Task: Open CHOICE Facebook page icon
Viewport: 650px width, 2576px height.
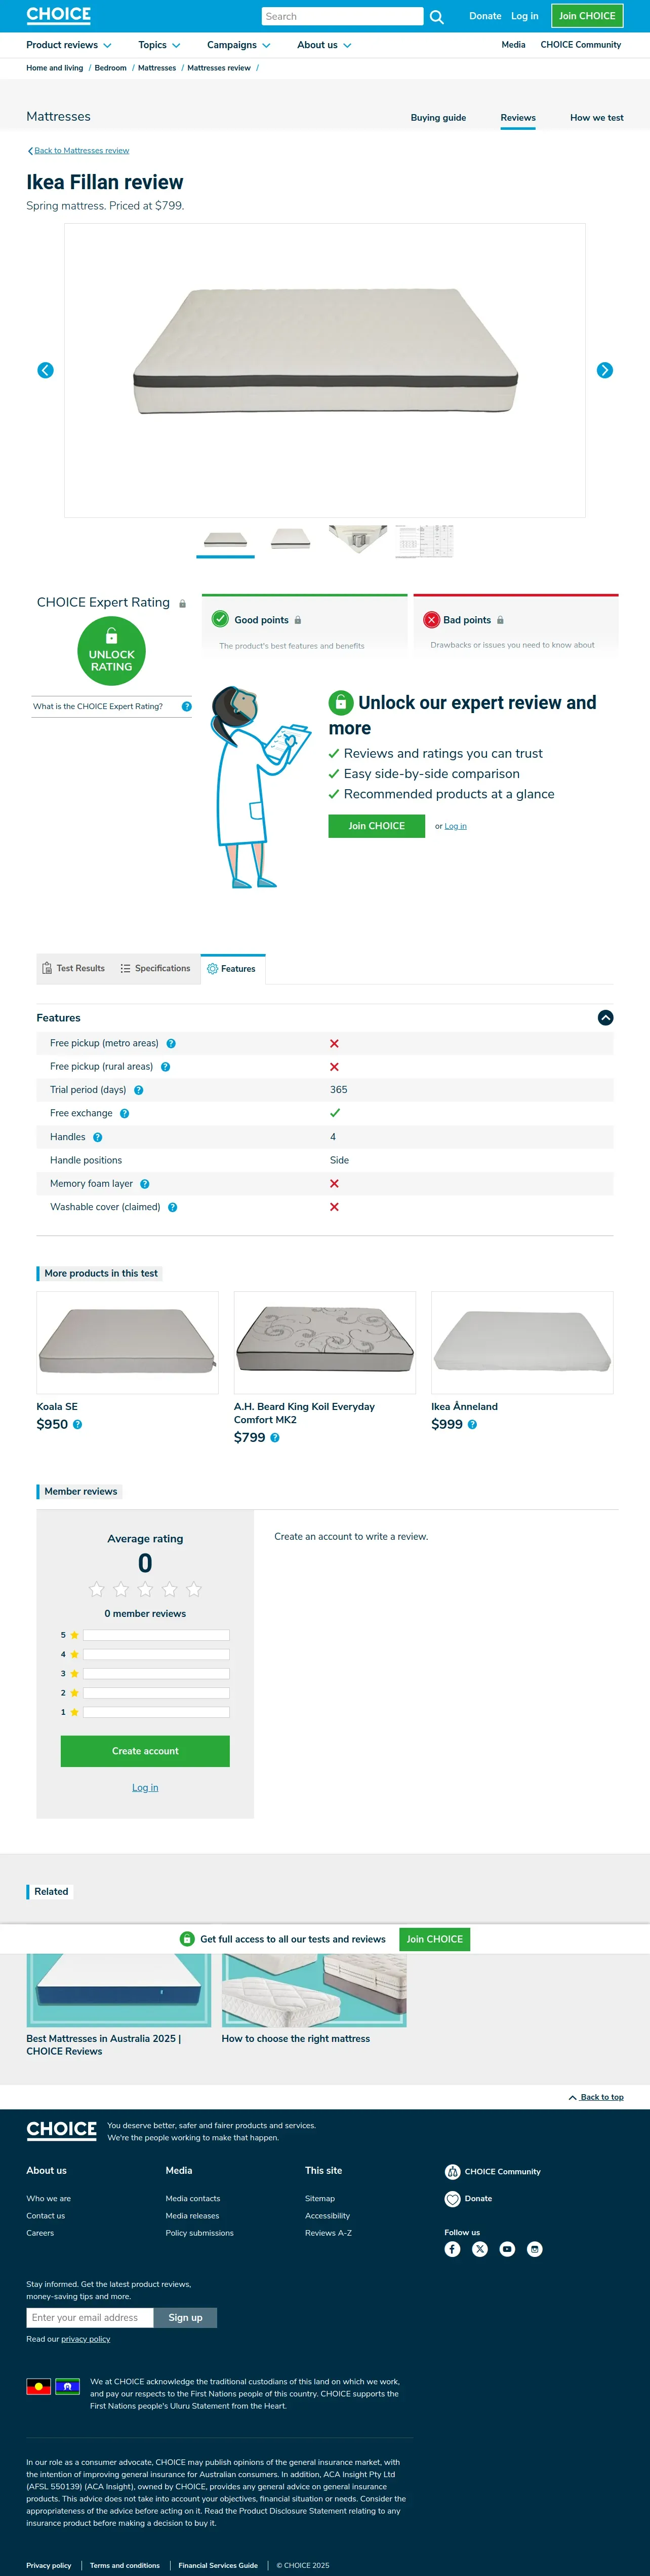Action: point(452,2249)
